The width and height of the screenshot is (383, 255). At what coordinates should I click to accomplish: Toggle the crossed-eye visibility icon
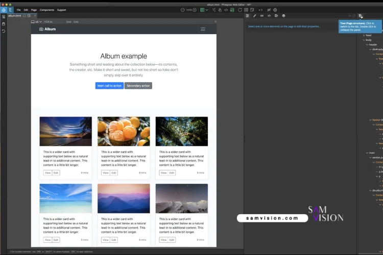coord(269,10)
